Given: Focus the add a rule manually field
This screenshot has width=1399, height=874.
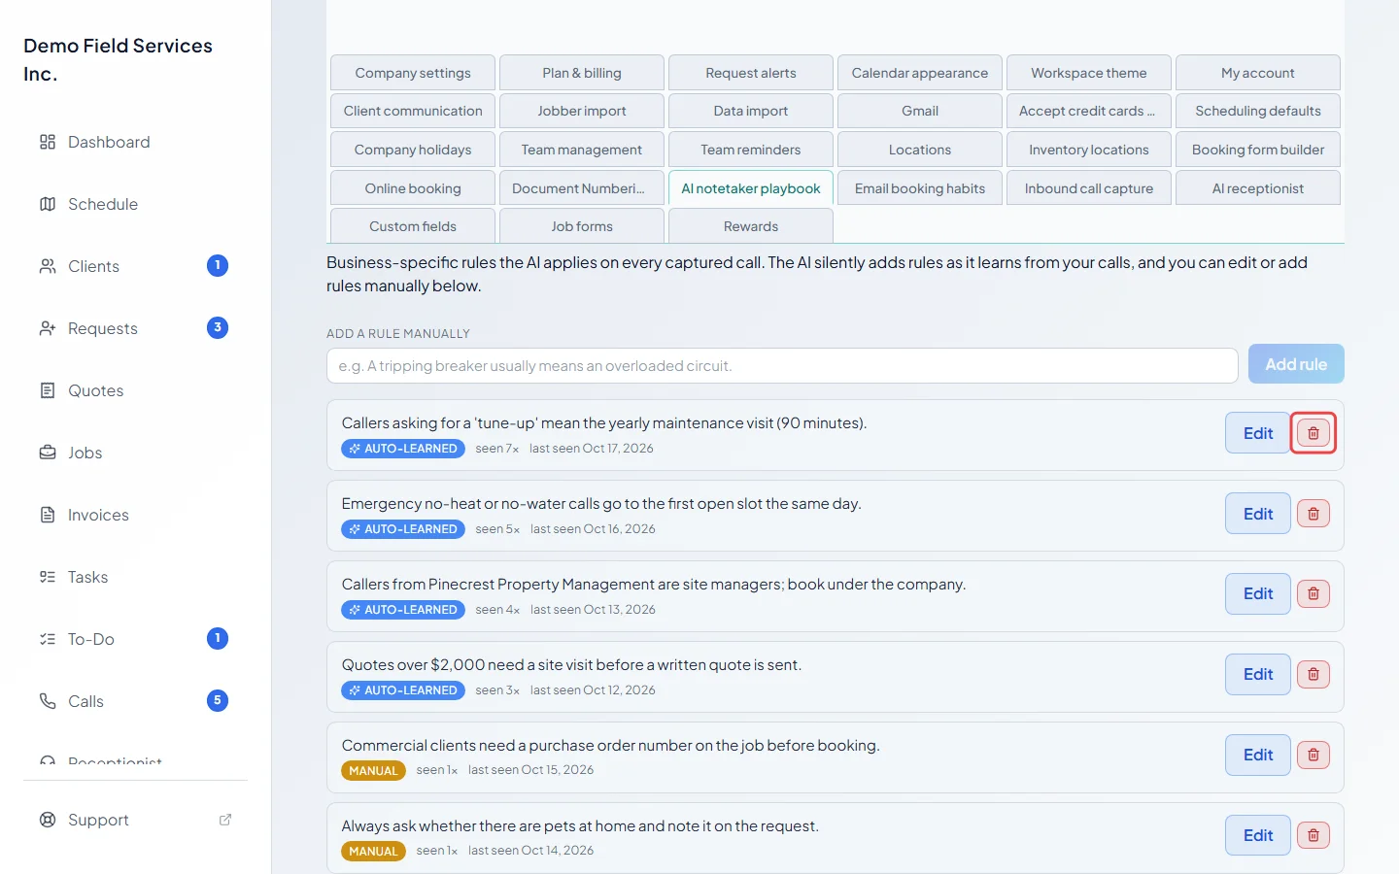Looking at the screenshot, I should [782, 366].
